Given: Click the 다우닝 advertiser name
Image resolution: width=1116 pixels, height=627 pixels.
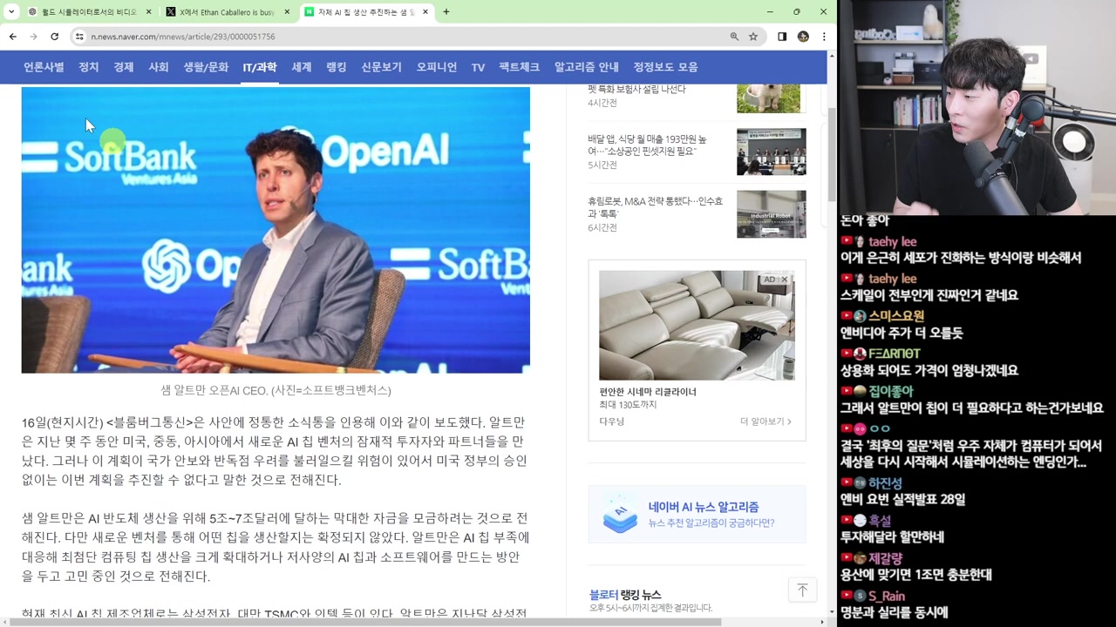Looking at the screenshot, I should (612, 421).
